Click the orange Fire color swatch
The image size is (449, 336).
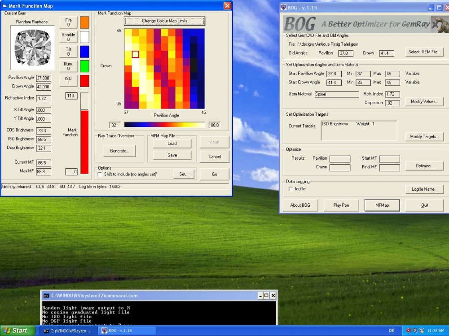(x=84, y=22)
